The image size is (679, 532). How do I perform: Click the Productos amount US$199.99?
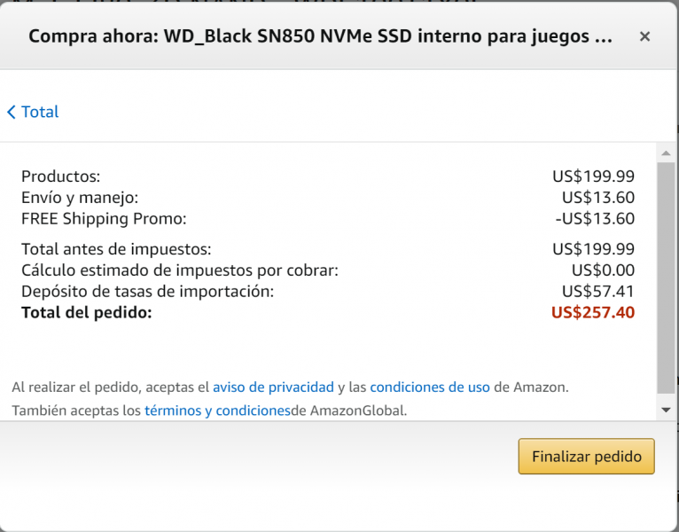[593, 176]
